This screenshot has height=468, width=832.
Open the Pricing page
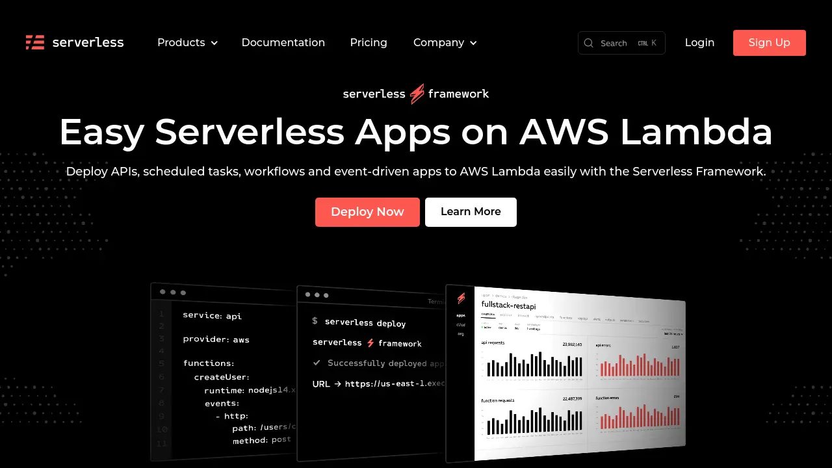[x=369, y=42]
